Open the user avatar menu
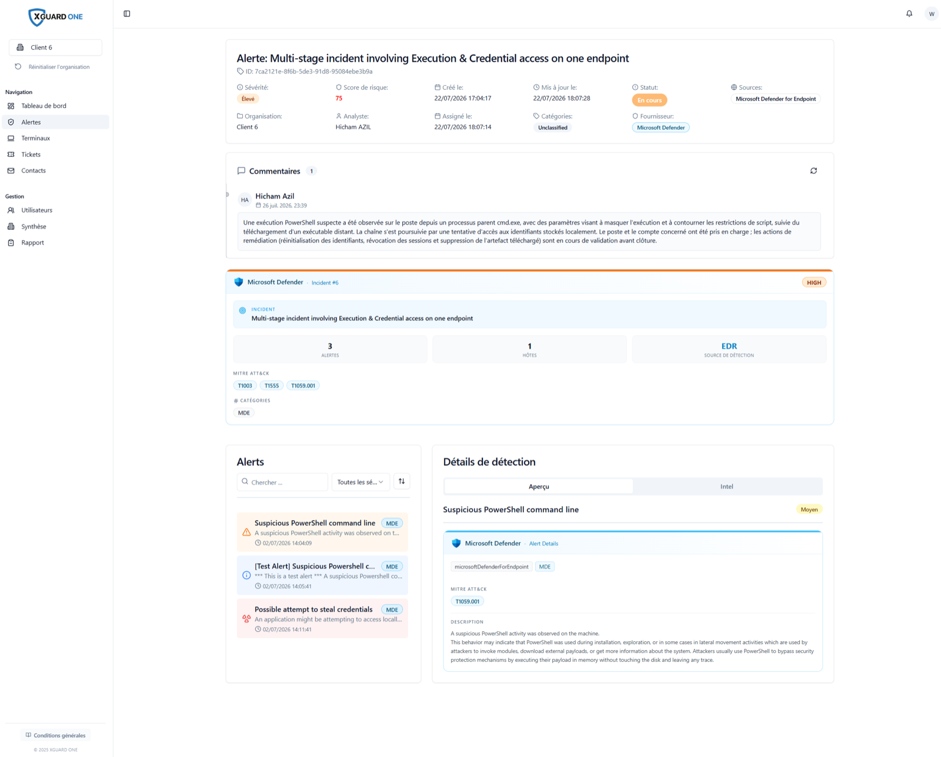Viewport: 941px width, 757px height. pyautogui.click(x=932, y=14)
